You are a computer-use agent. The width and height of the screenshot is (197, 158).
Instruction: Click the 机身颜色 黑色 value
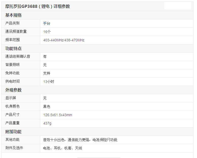[47, 107]
